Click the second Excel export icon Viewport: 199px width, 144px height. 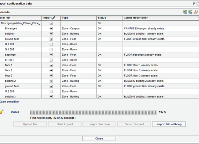190,12
